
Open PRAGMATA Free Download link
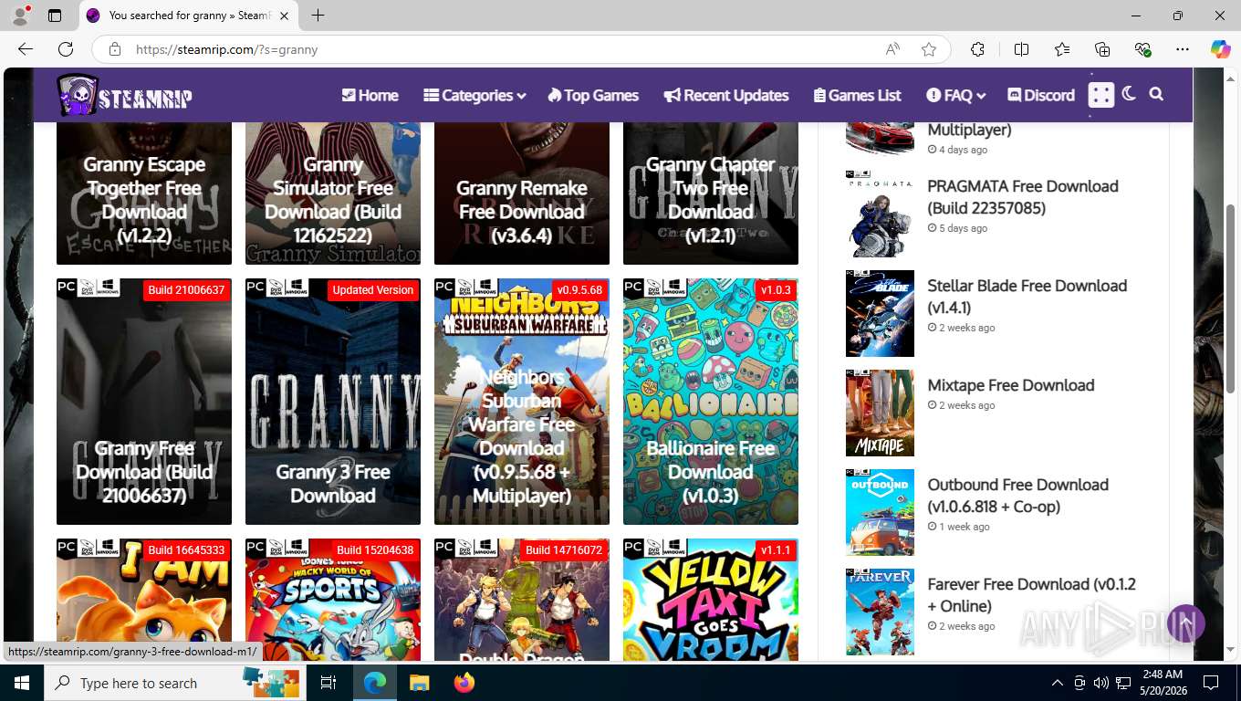1023,197
